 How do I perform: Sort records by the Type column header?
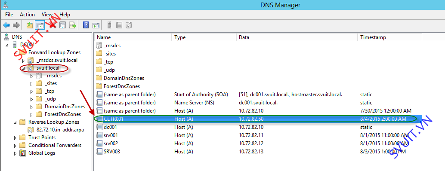point(204,37)
